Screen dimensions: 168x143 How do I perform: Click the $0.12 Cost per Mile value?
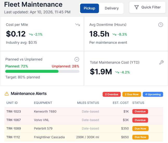[16, 34]
